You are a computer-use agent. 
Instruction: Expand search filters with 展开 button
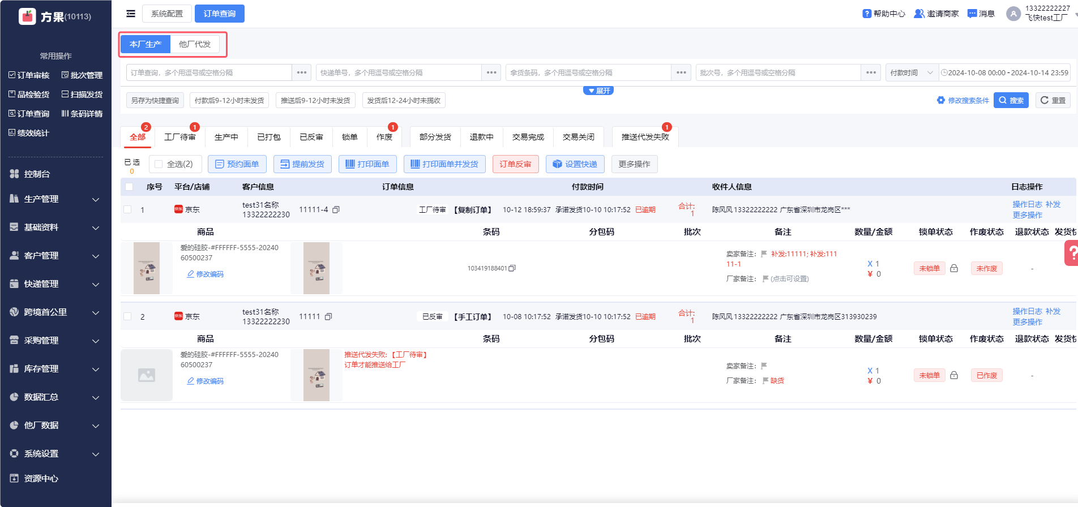point(598,91)
